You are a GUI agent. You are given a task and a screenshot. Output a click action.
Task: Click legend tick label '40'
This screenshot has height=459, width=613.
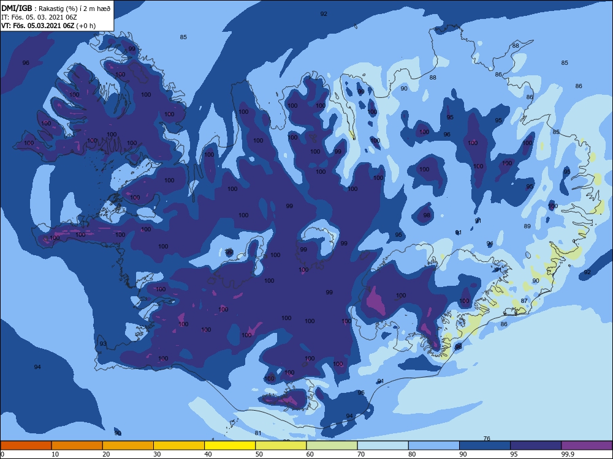[208, 454]
